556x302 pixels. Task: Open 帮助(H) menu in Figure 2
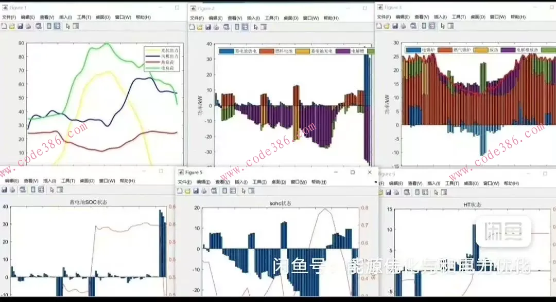(x=331, y=18)
